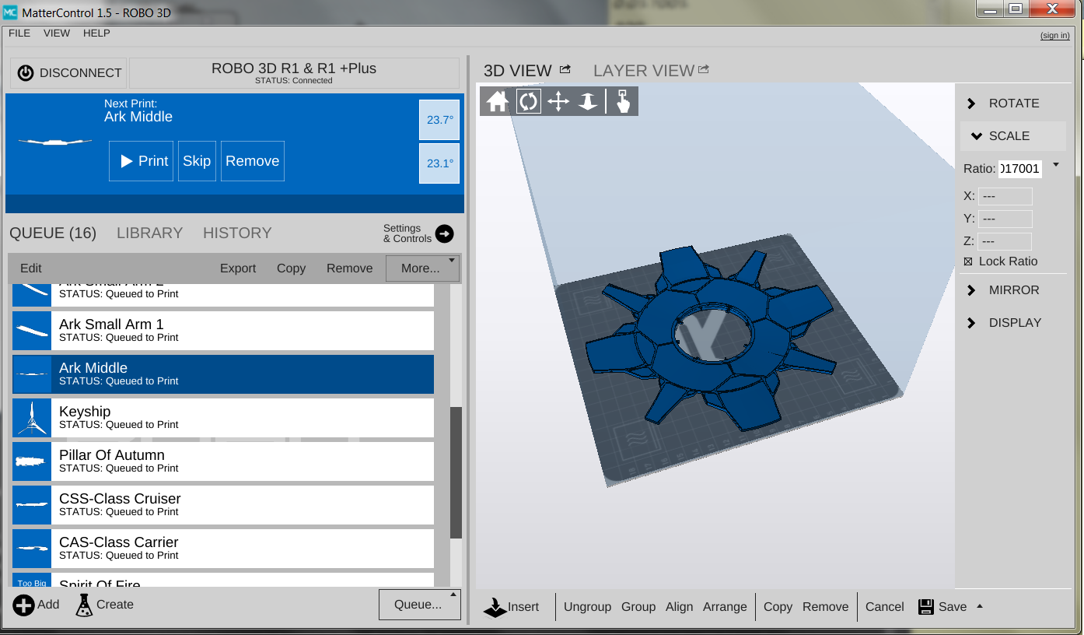Viewport: 1084px width, 635px height.
Task: Click Remove in the queue toolbar
Action: click(350, 268)
